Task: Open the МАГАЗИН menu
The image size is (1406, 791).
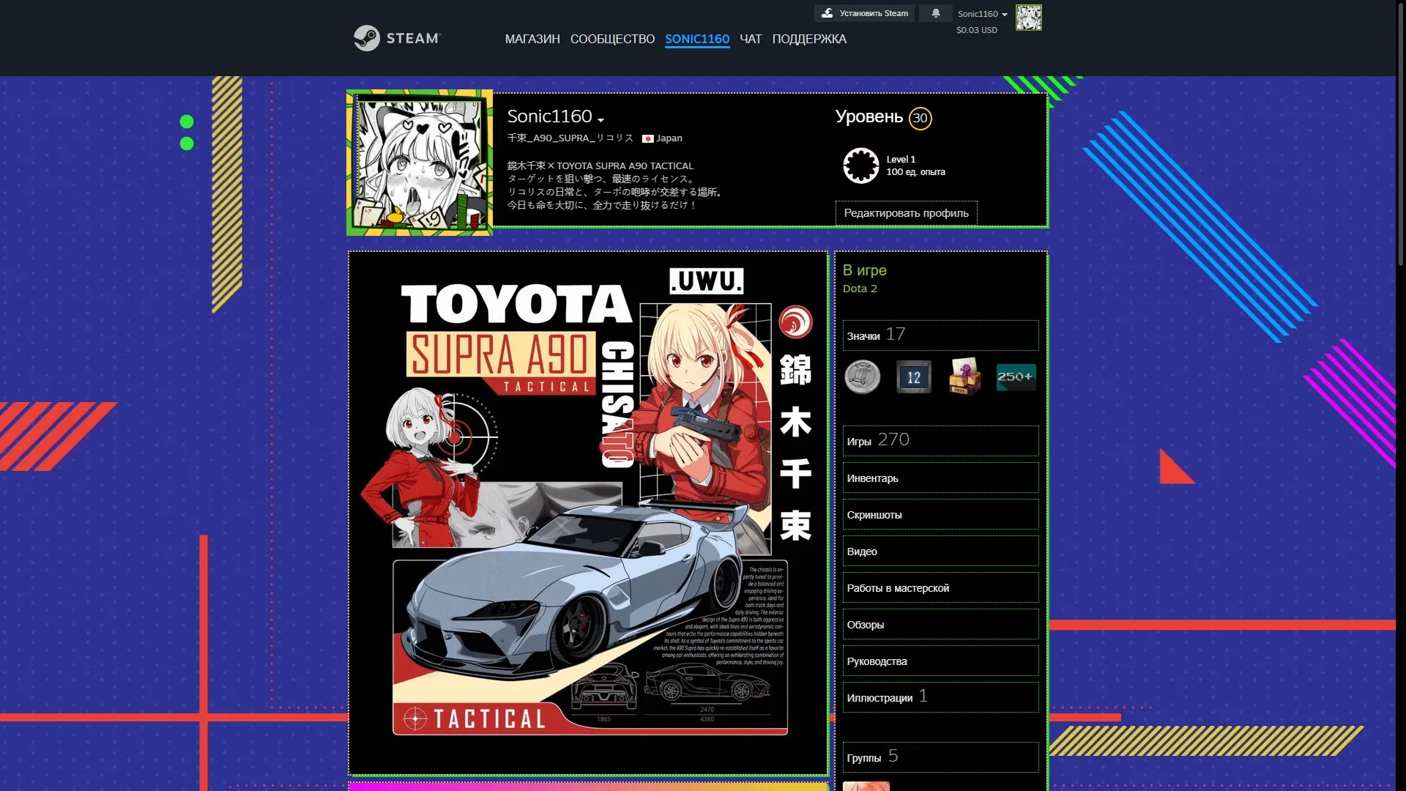Action: point(532,39)
